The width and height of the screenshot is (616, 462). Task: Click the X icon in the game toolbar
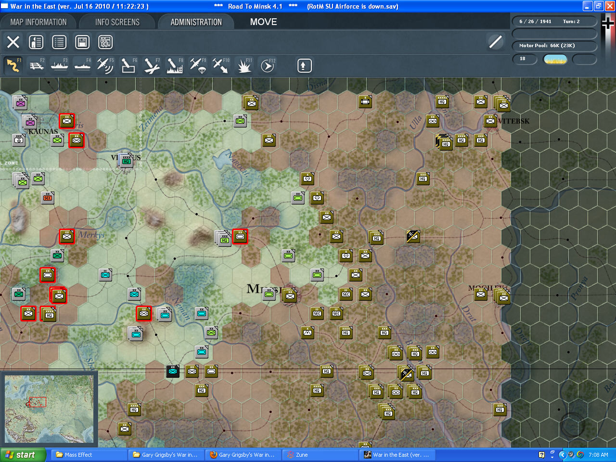[13, 42]
